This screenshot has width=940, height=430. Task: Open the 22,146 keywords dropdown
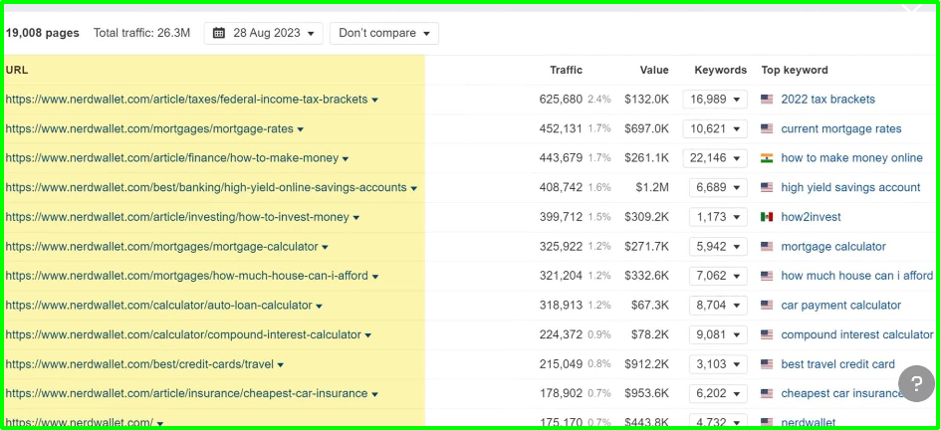[715, 158]
